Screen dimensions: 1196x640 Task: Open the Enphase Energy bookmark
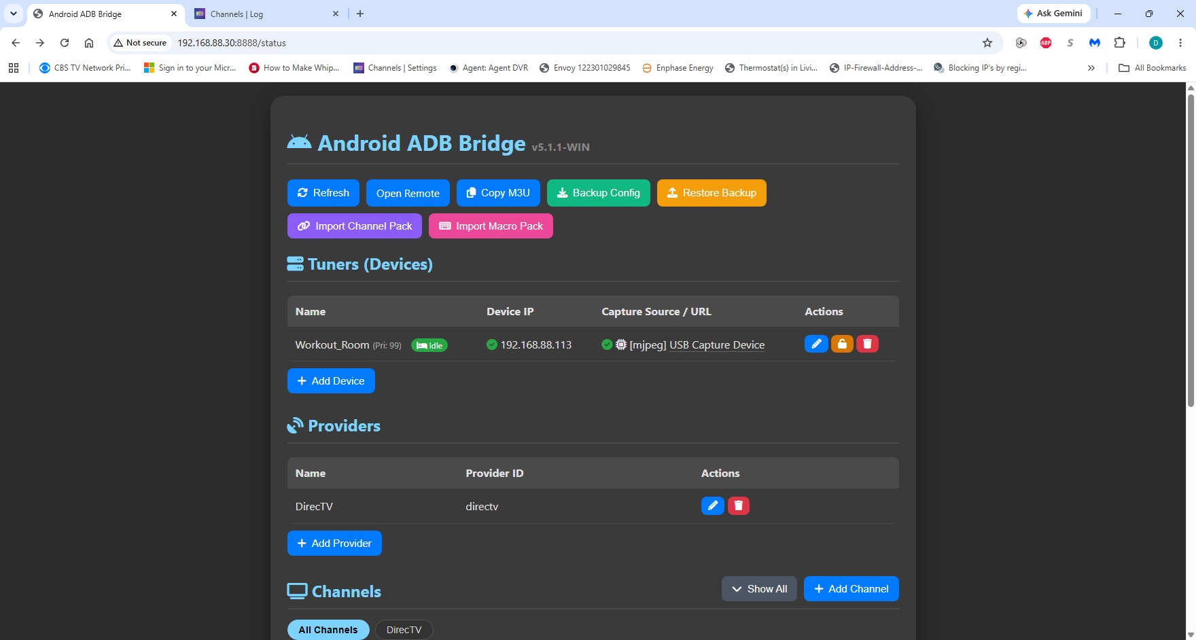pos(678,68)
